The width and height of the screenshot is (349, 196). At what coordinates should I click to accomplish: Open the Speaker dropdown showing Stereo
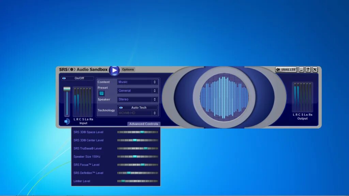pos(138,99)
